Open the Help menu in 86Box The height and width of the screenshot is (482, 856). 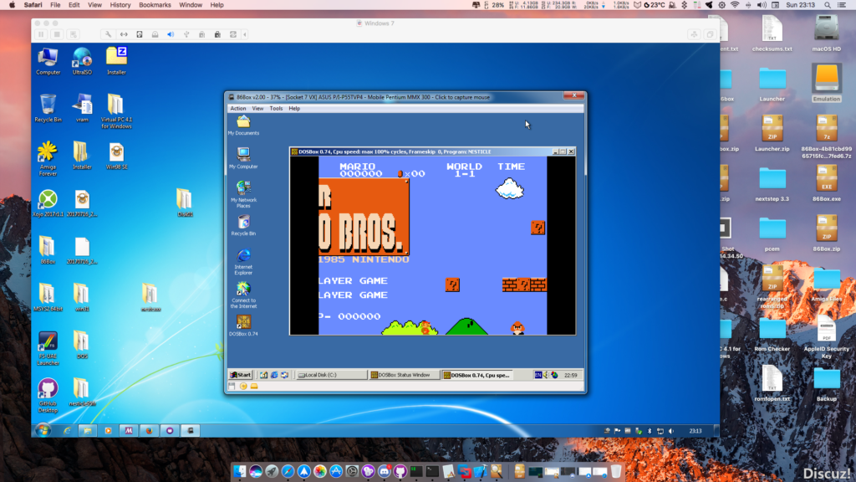click(x=294, y=108)
